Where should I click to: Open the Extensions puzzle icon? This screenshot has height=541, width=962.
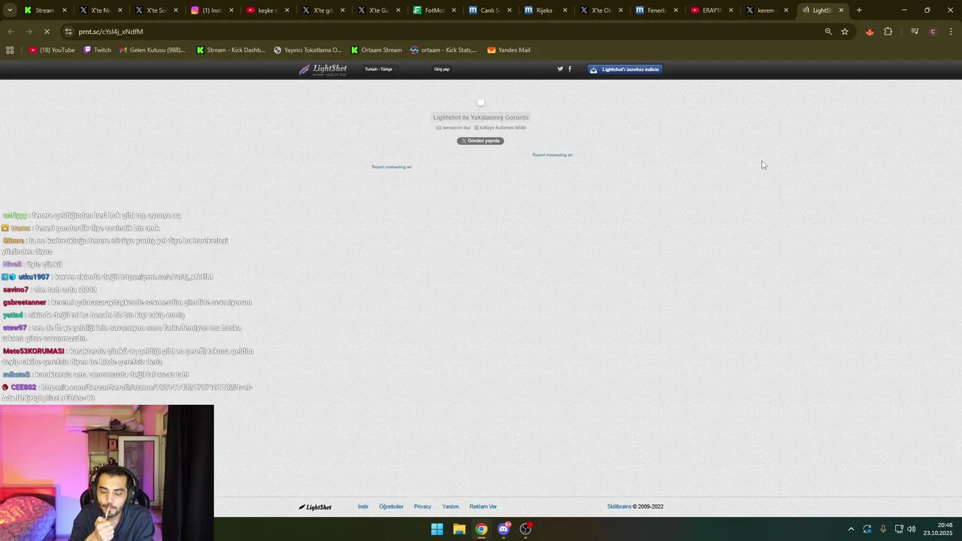[x=888, y=32]
